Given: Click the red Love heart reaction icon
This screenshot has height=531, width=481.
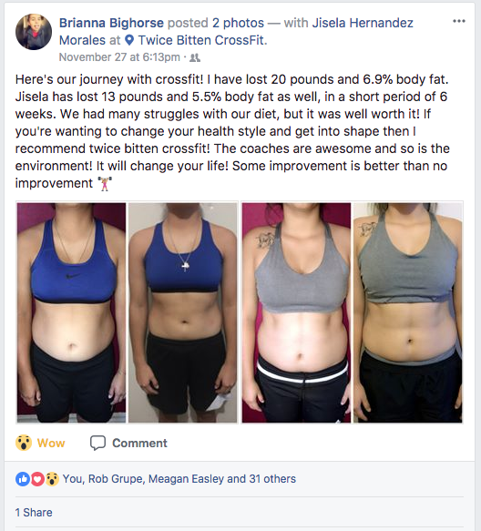Looking at the screenshot, I should [37, 479].
